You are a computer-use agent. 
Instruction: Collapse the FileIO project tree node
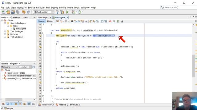tap(2, 20)
